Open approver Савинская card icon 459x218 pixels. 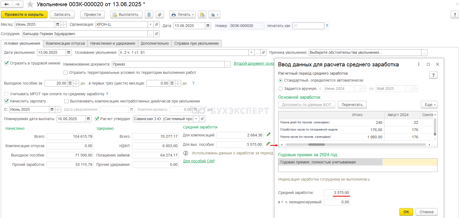pos(202,119)
